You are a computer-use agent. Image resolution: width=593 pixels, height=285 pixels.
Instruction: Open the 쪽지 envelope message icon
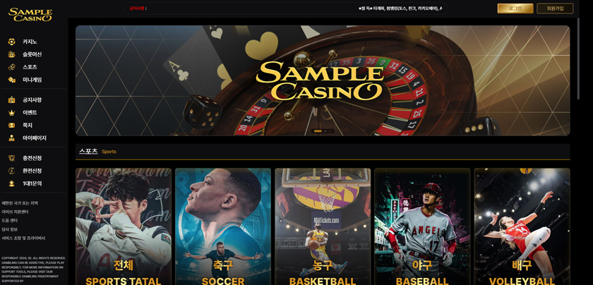click(x=12, y=125)
